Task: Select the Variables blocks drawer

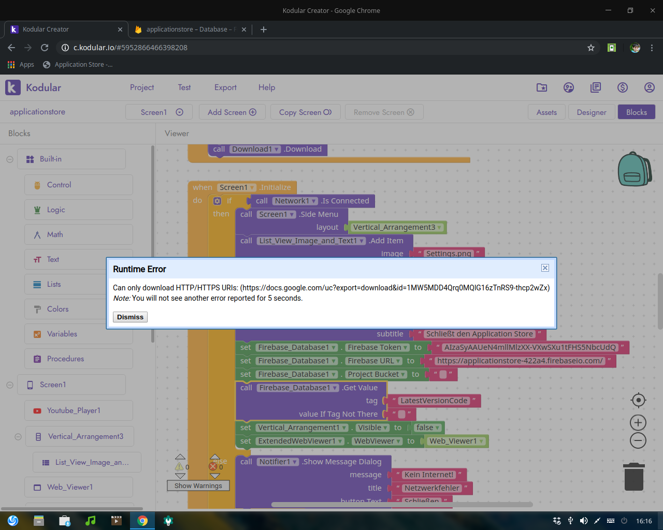Action: pos(79,334)
